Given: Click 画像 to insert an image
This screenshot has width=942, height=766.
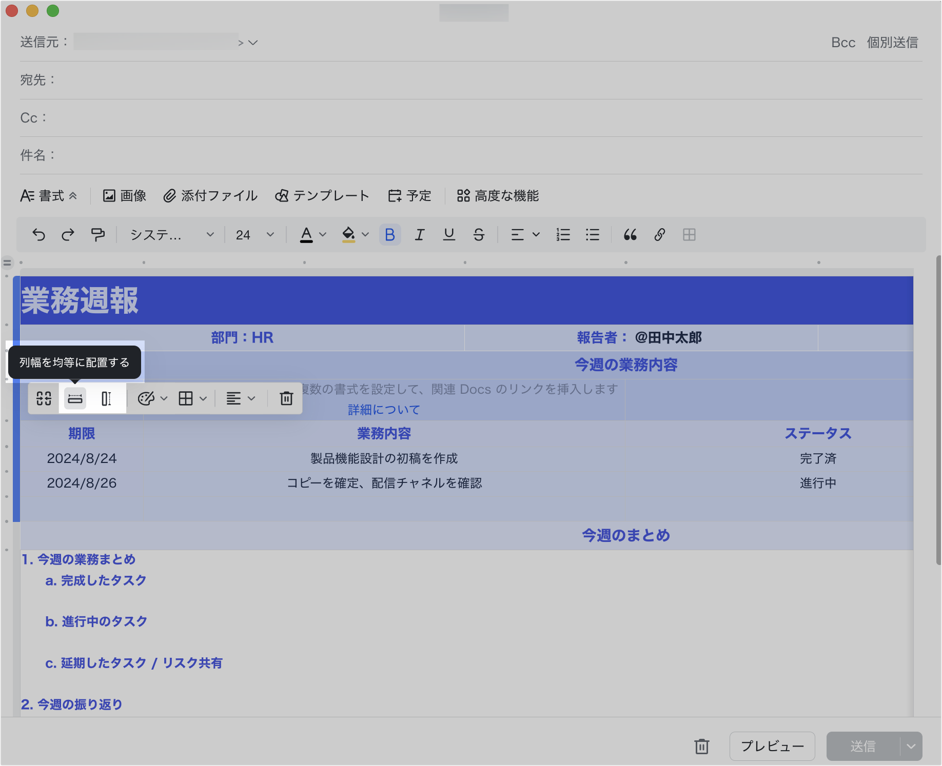Looking at the screenshot, I should (x=125, y=196).
